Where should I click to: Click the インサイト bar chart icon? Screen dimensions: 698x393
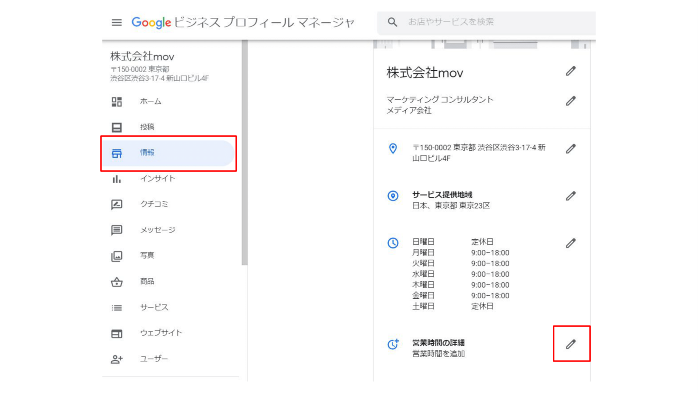pos(116,179)
